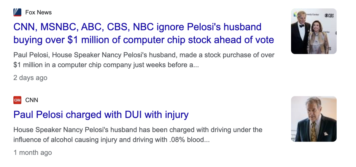
Task: Open headline about Pelosi's husband chip stock
Action: click(x=143, y=33)
